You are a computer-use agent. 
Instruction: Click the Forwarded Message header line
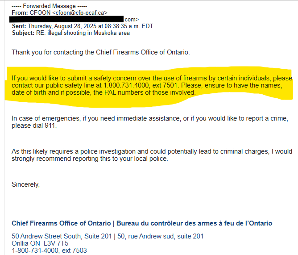click(x=49, y=6)
